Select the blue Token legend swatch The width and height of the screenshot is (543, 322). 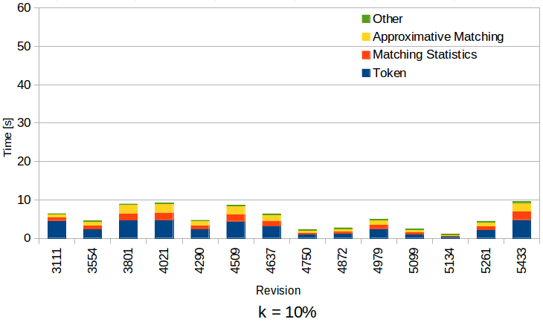pyautogui.click(x=365, y=73)
